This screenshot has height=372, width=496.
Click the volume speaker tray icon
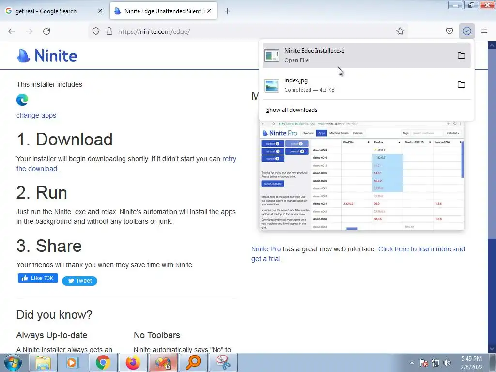(447, 363)
